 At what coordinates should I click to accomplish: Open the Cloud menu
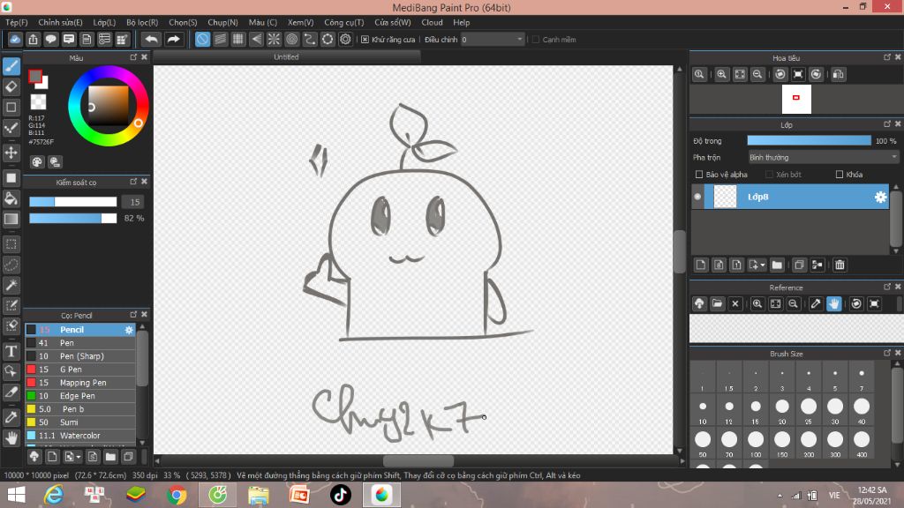click(432, 22)
